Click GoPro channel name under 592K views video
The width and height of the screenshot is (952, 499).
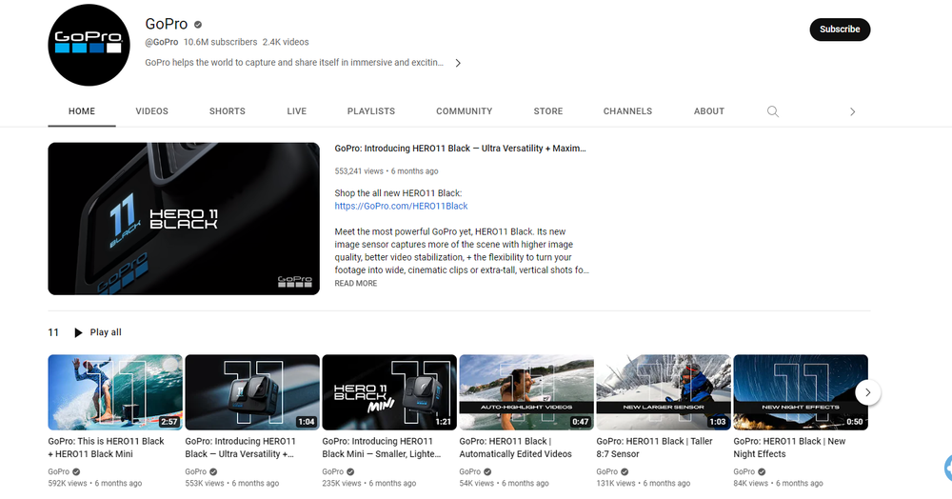point(59,471)
